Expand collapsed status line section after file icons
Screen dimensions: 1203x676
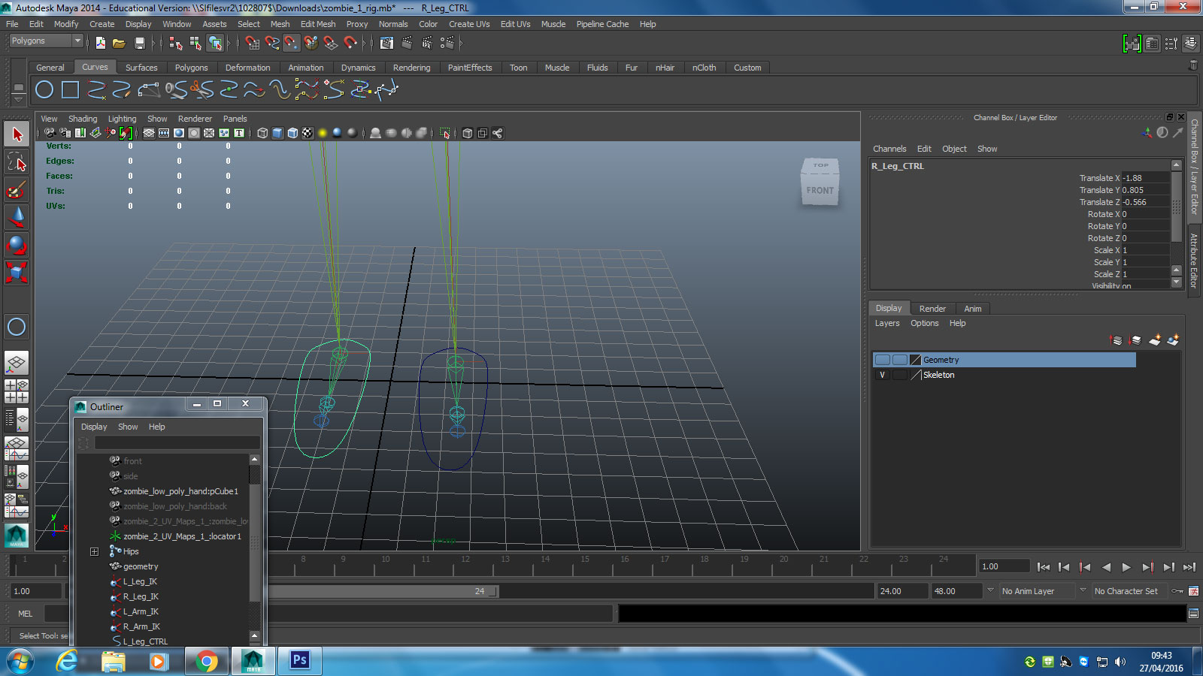click(155, 44)
